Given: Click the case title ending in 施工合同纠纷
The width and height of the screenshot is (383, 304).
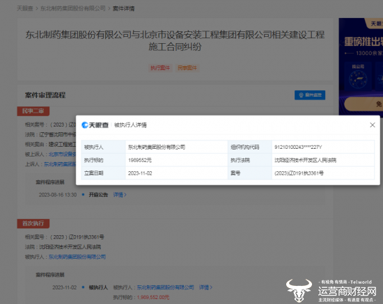Looking at the screenshot, I should pos(175,40).
